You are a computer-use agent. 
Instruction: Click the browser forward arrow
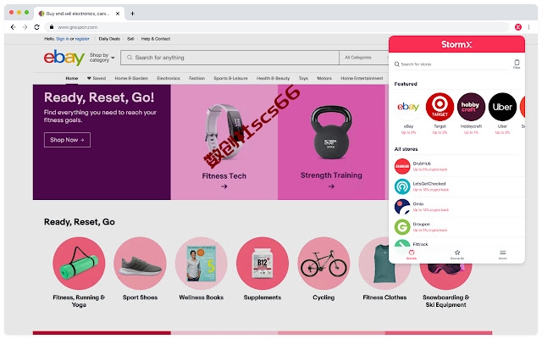point(25,27)
